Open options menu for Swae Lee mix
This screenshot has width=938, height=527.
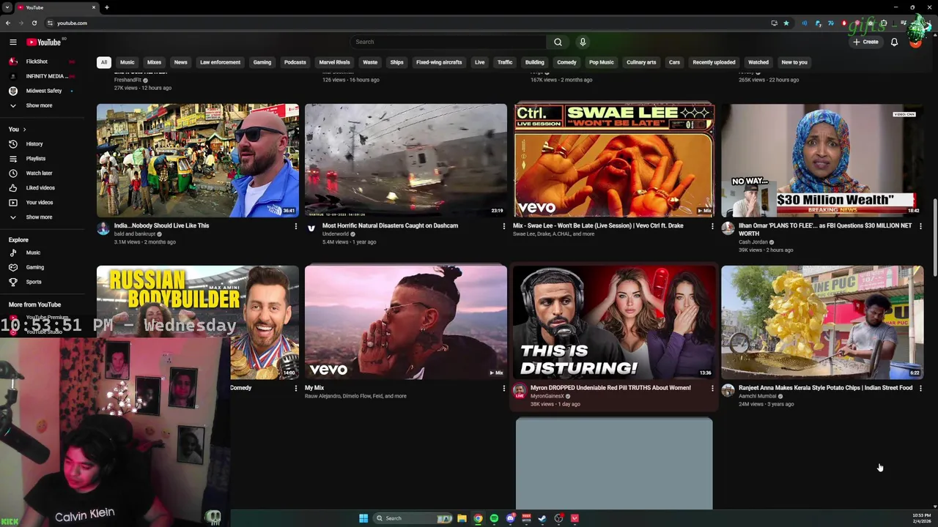click(x=712, y=226)
